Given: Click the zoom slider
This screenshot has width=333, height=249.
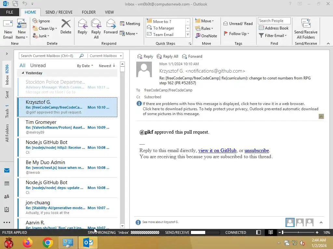Looking at the screenshot, I should pyautogui.click(x=298, y=232).
